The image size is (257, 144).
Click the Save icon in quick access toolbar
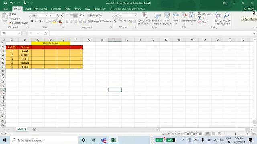tap(5, 3)
